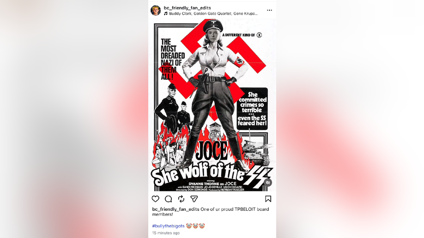Open the #bullythebigots hashtag
This screenshot has height=238, width=424.
[168, 226]
